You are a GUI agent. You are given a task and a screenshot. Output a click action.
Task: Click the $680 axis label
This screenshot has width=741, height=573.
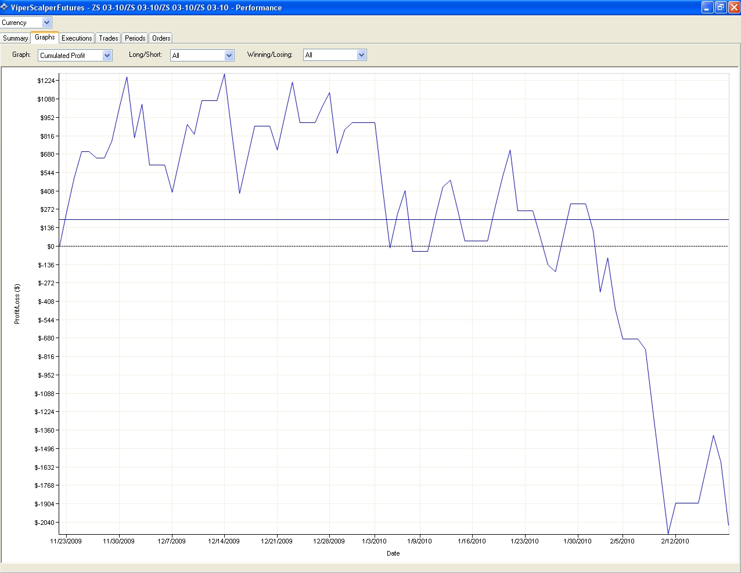pyautogui.click(x=48, y=154)
